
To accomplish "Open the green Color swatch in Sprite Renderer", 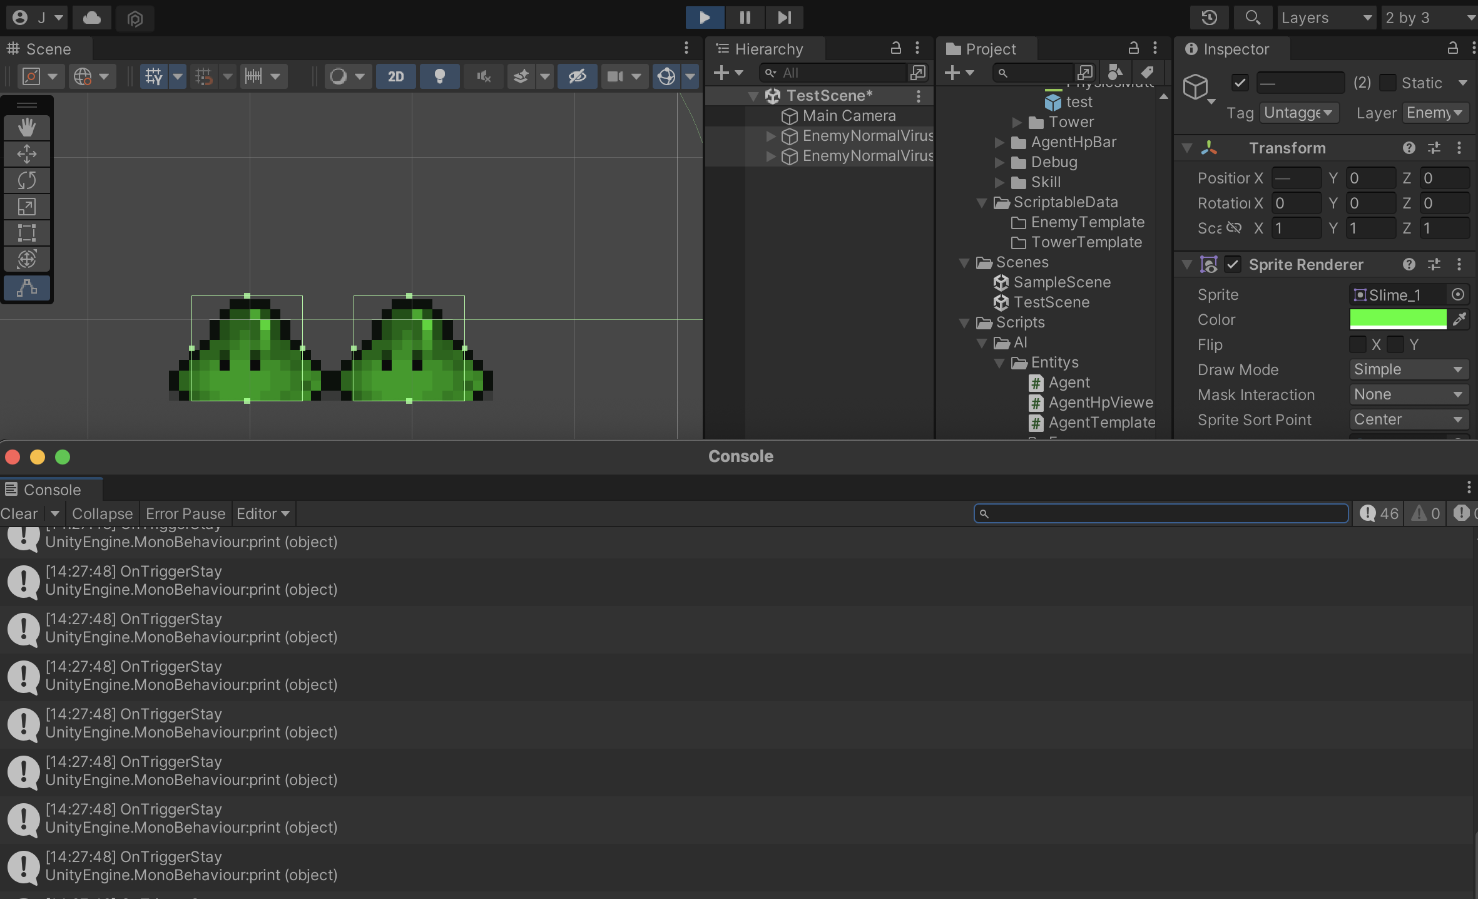I will [x=1398, y=319].
